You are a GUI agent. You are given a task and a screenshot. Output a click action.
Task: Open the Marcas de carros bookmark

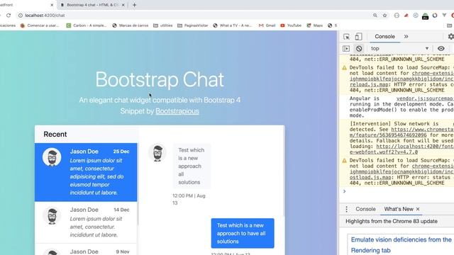(131, 25)
